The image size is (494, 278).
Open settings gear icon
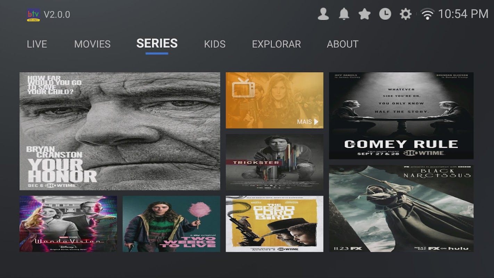[x=405, y=14]
